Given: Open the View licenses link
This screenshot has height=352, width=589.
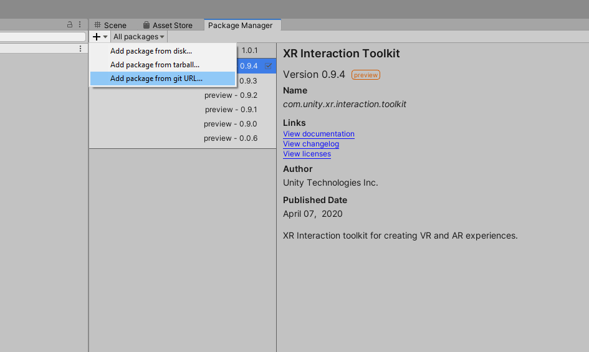Looking at the screenshot, I should pos(307,154).
